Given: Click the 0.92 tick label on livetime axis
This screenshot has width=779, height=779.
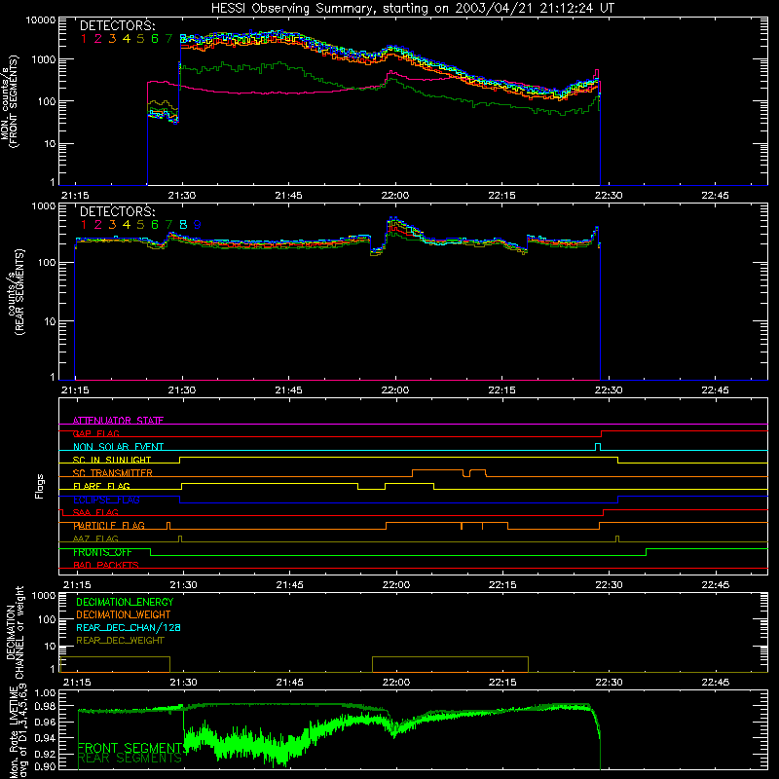Looking at the screenshot, I should click(45, 753).
